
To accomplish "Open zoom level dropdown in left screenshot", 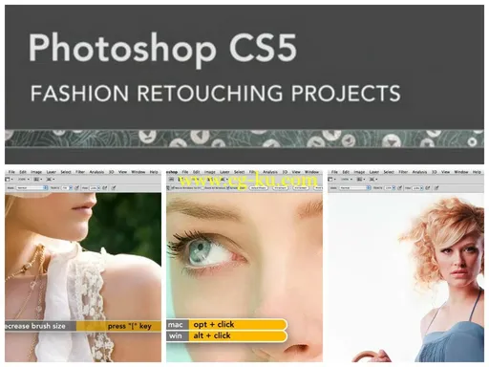I will (x=24, y=179).
